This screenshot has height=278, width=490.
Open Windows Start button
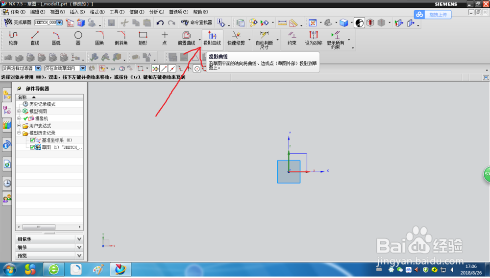(9, 269)
